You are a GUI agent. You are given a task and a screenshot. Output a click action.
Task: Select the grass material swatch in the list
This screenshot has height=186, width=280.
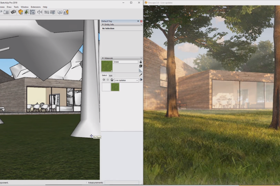click(x=115, y=87)
